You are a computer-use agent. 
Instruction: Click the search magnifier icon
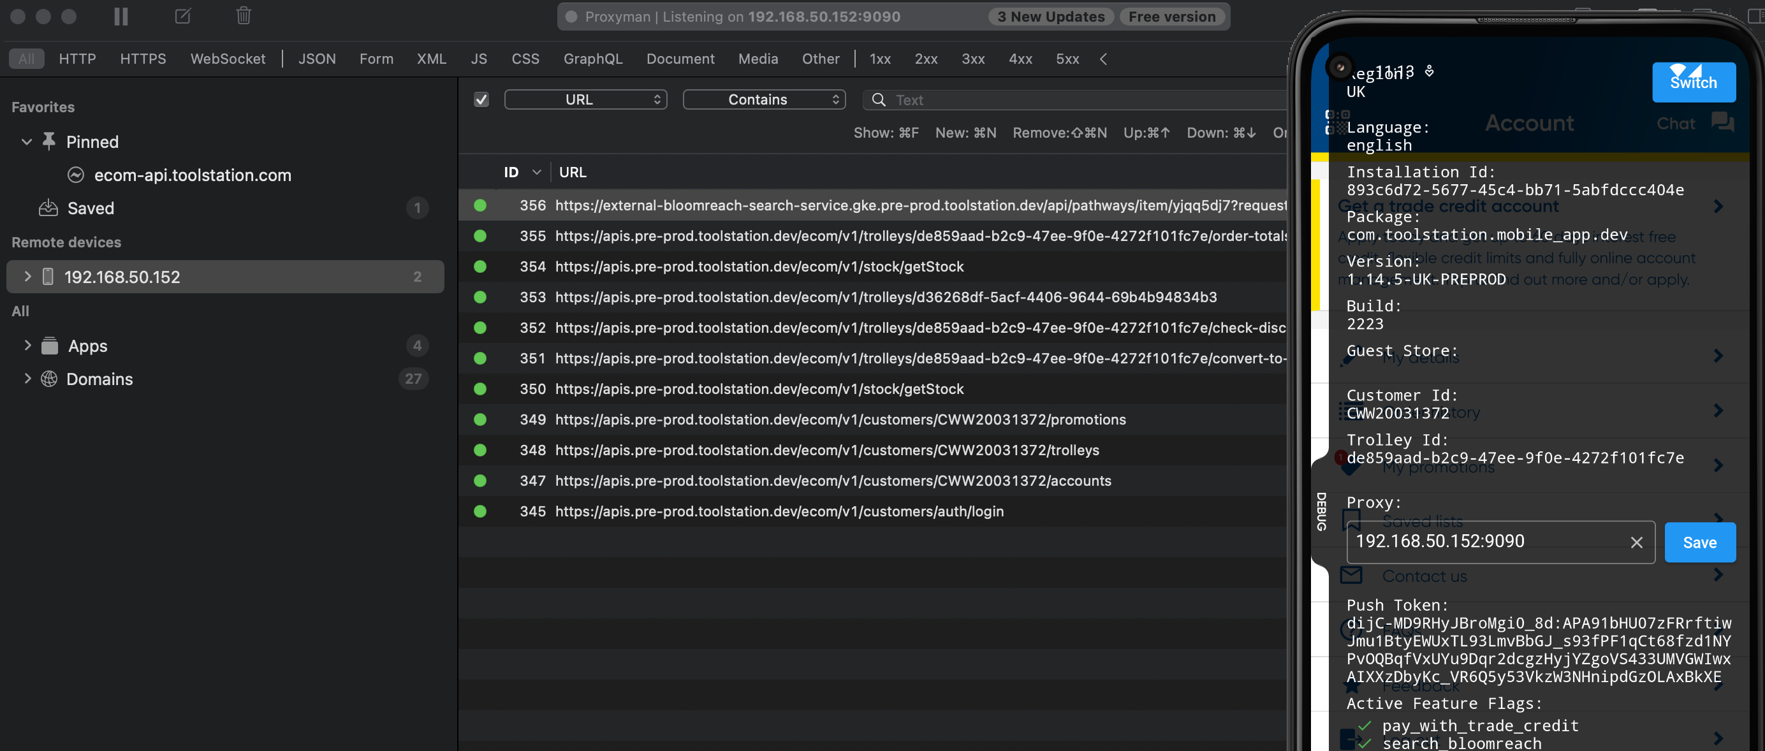879,100
